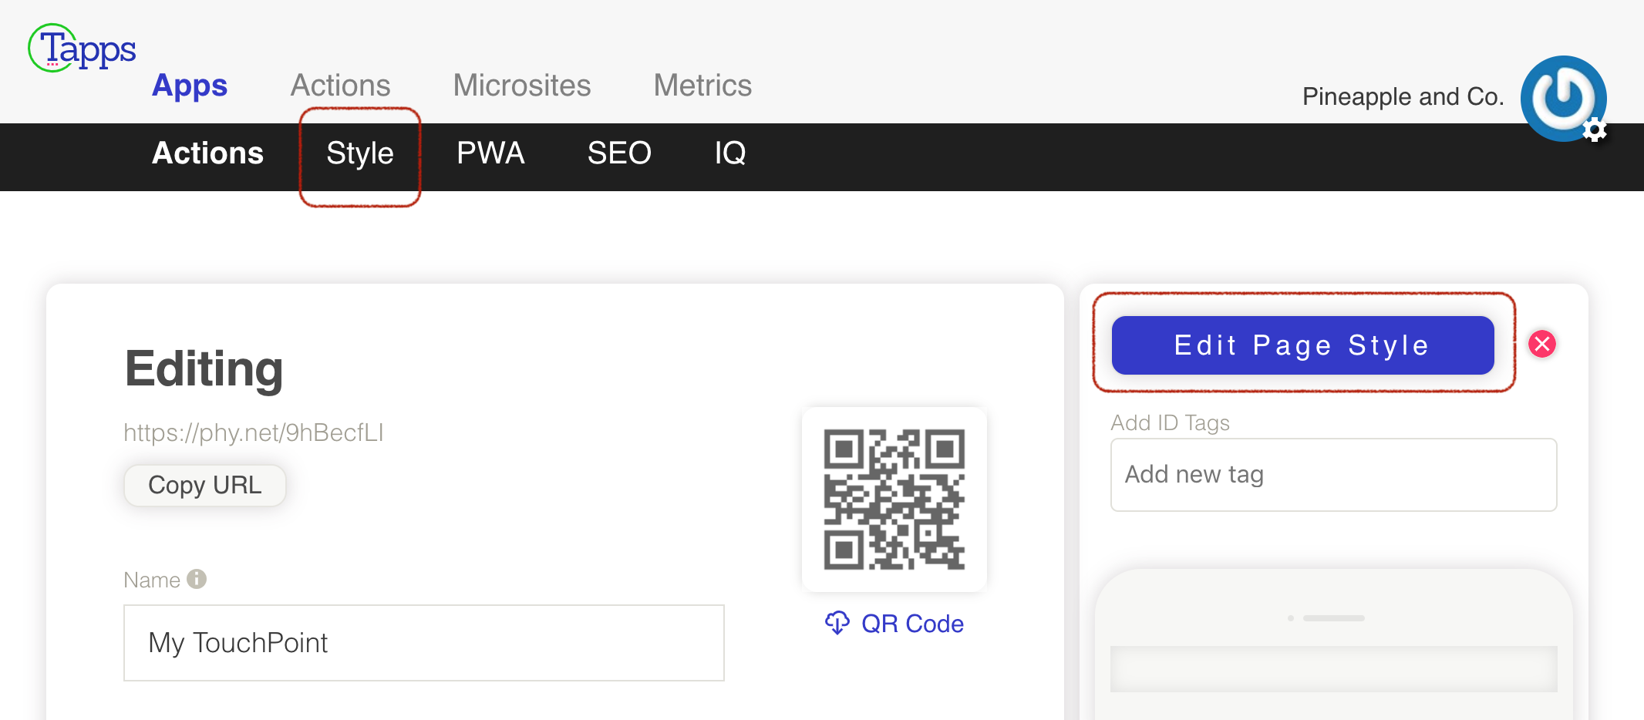The width and height of the screenshot is (1644, 720).
Task: Click the Tapps logo
Action: (x=82, y=48)
